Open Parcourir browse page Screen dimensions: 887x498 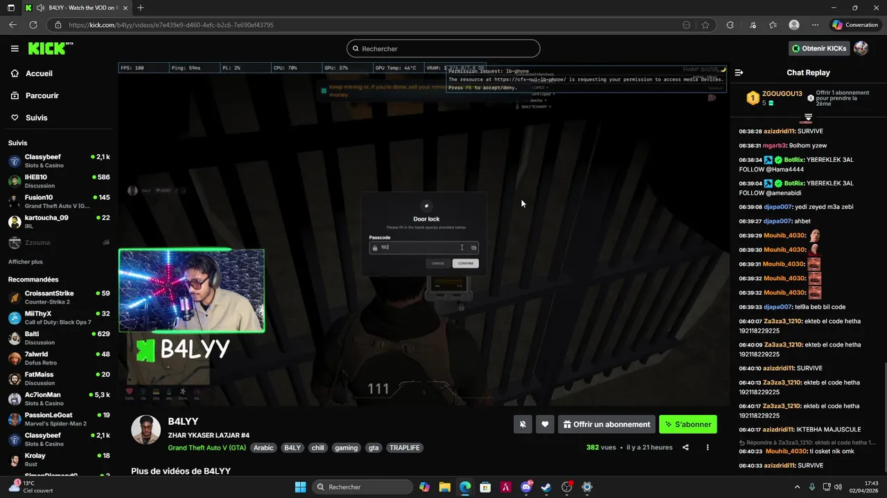pyautogui.click(x=42, y=95)
